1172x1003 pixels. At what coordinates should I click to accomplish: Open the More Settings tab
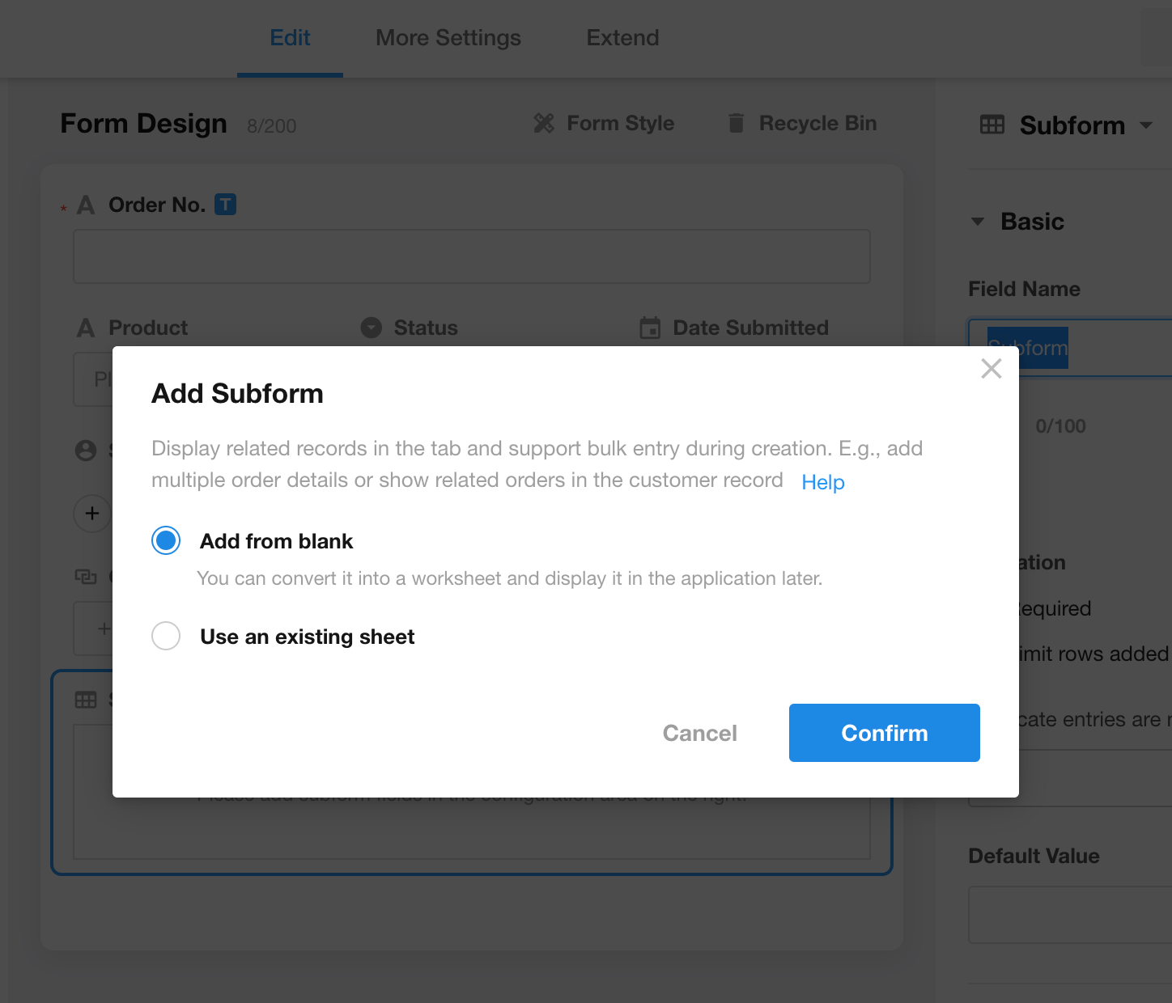point(448,38)
